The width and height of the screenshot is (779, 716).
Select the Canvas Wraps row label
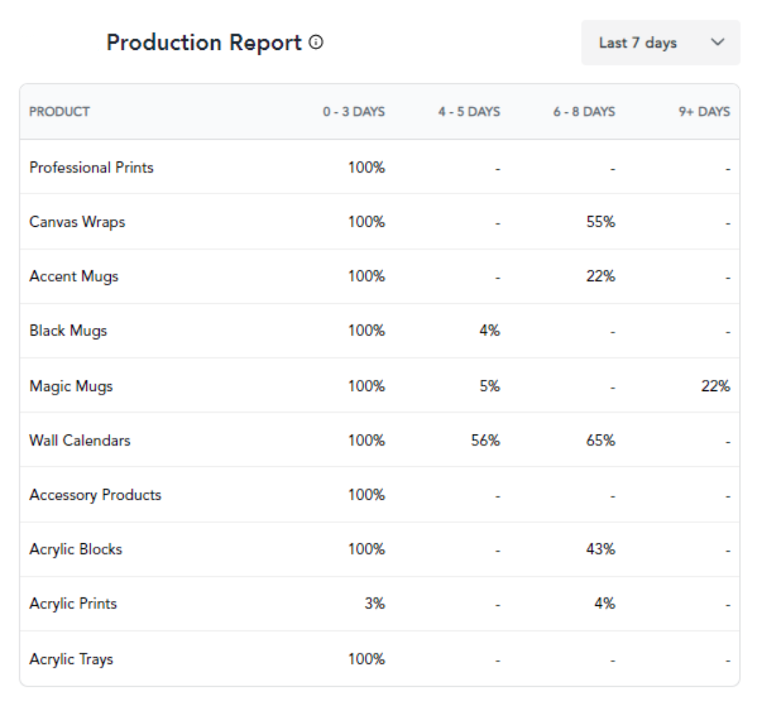click(x=77, y=222)
